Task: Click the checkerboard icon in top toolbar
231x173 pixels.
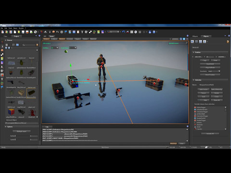Action: click(90, 32)
